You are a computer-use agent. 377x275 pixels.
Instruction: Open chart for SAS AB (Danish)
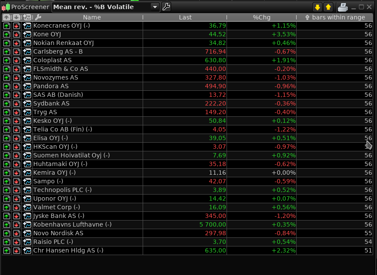(x=27, y=95)
